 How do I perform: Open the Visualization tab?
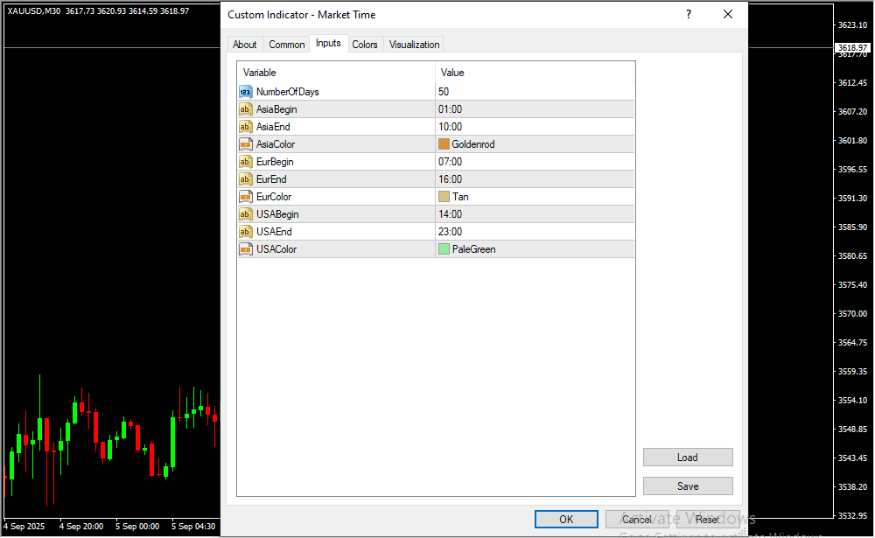pos(415,45)
